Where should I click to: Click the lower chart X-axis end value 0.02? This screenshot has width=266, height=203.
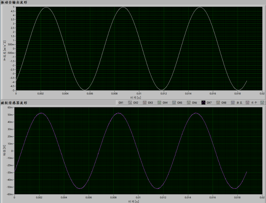click(x=262, y=197)
